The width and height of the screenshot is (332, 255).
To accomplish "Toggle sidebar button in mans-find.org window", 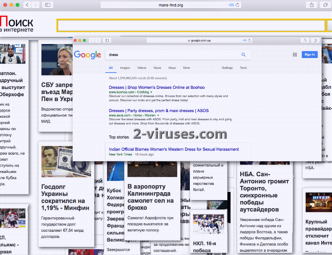I will point(48,5).
